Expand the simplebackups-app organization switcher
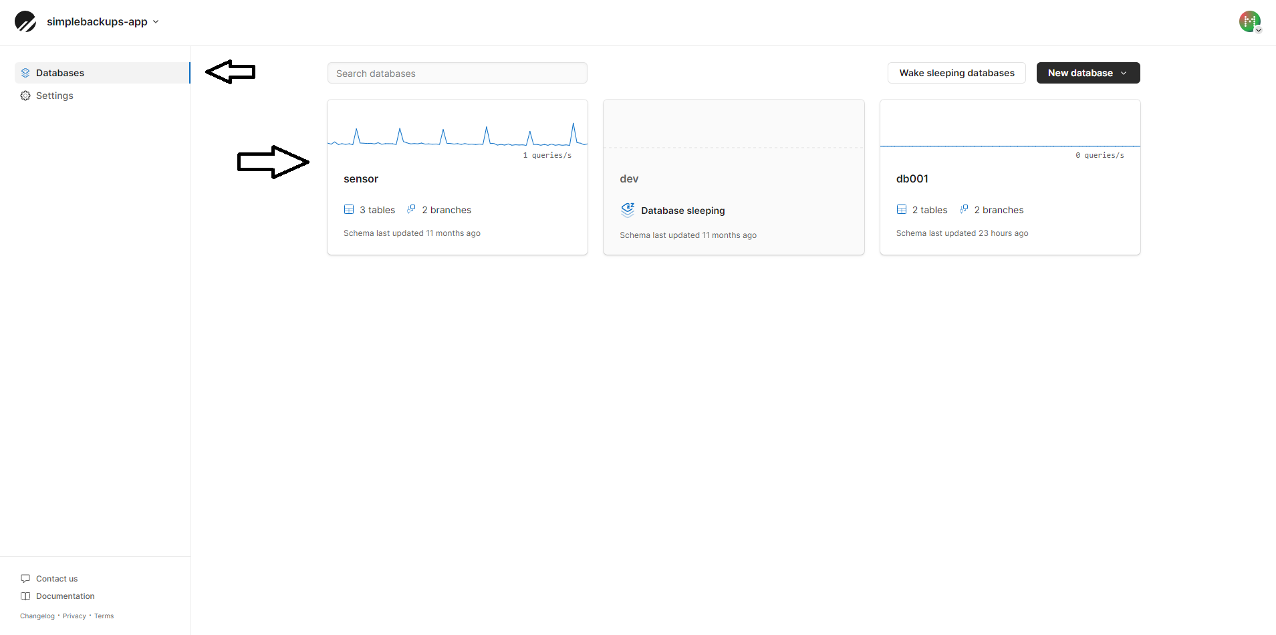1276x635 pixels. click(x=103, y=21)
